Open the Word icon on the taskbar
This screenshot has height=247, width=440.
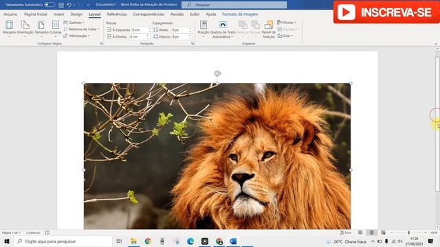pos(233,242)
